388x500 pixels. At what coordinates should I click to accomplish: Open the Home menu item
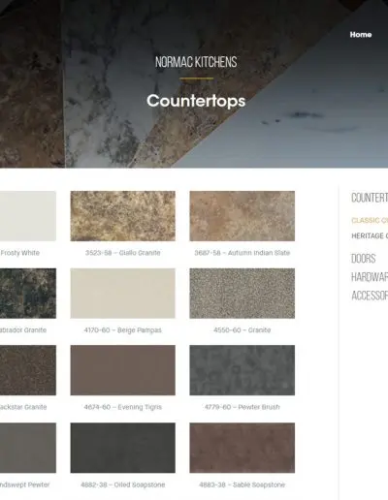pyautogui.click(x=361, y=35)
